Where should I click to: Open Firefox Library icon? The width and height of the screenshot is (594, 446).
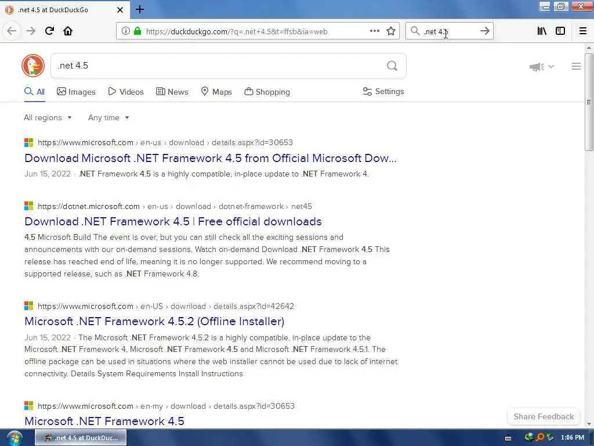[x=542, y=31]
